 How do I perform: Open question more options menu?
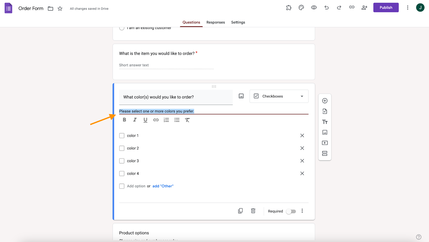point(302,211)
